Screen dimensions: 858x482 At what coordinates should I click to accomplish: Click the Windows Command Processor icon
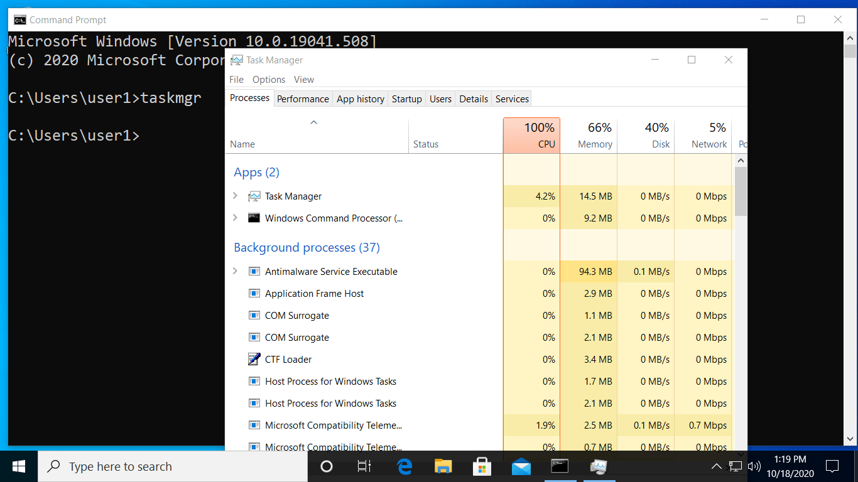(x=254, y=218)
